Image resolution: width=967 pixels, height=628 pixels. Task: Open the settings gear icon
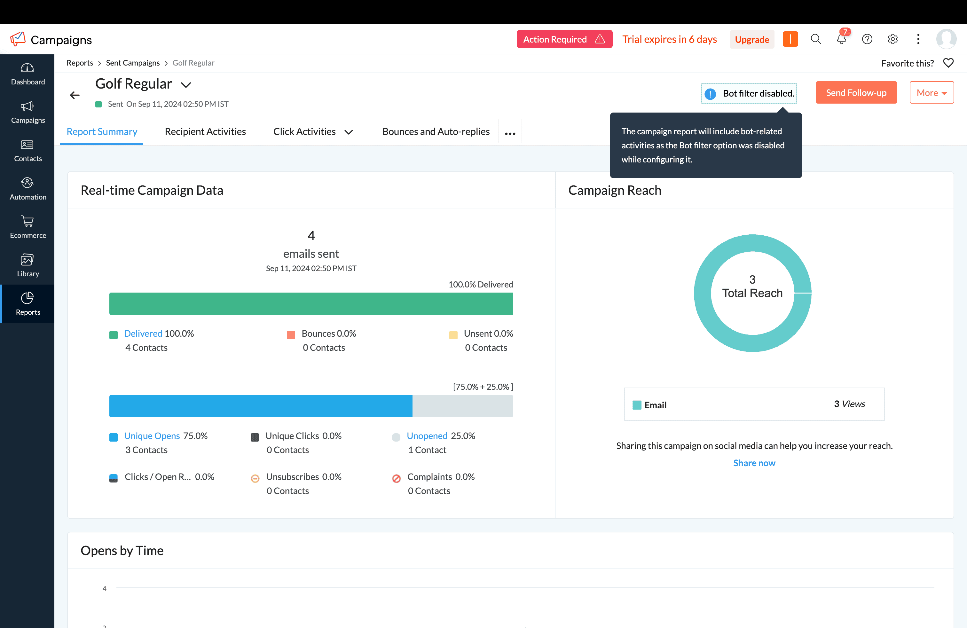tap(892, 39)
